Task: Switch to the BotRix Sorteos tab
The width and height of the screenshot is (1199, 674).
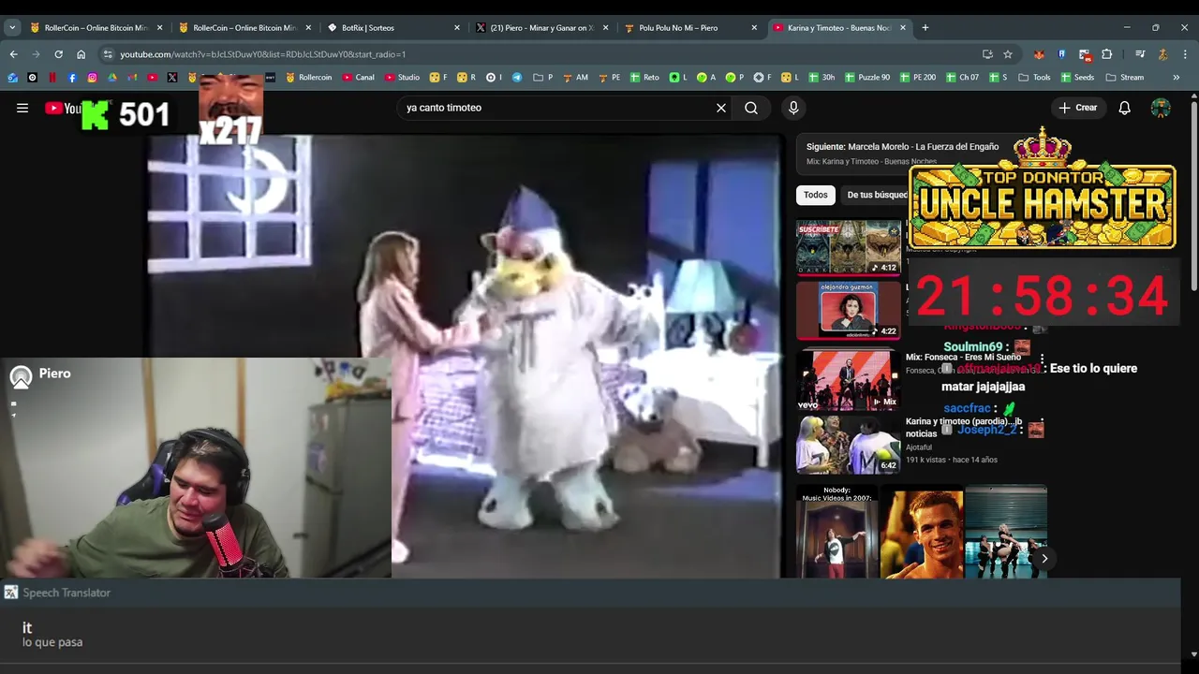Action: tap(393, 28)
